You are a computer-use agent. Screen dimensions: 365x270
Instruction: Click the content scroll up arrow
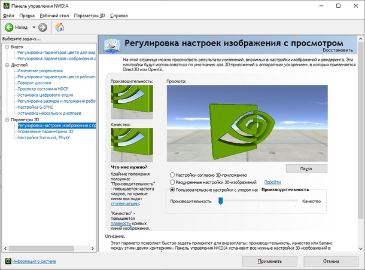click(361, 39)
